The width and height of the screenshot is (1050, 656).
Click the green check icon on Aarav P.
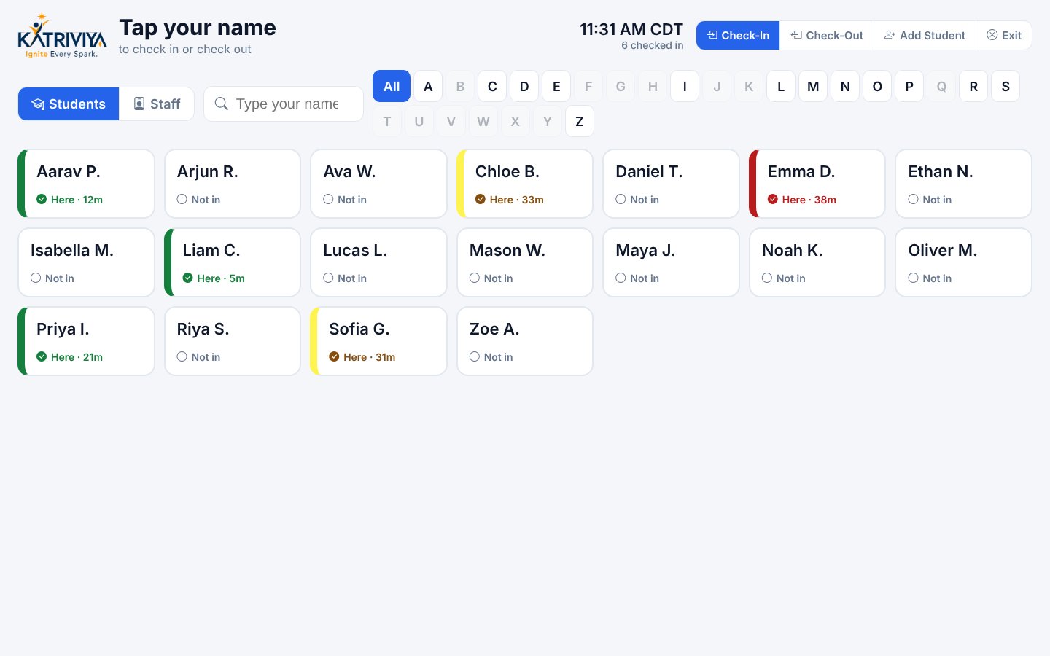coord(42,199)
